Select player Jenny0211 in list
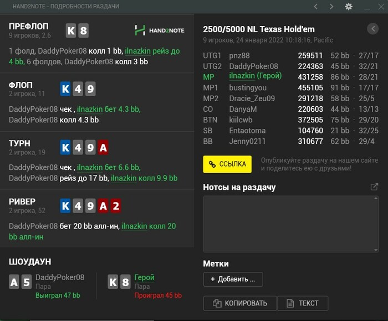The width and height of the screenshot is (388, 321). (x=247, y=141)
